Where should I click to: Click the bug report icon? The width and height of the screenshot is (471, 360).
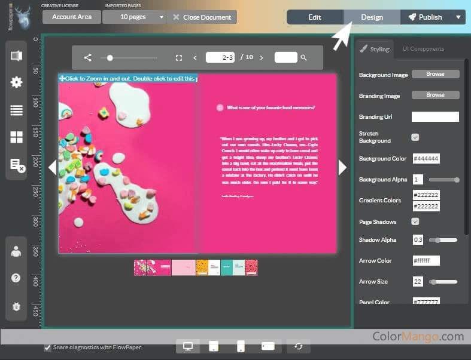pos(16,306)
